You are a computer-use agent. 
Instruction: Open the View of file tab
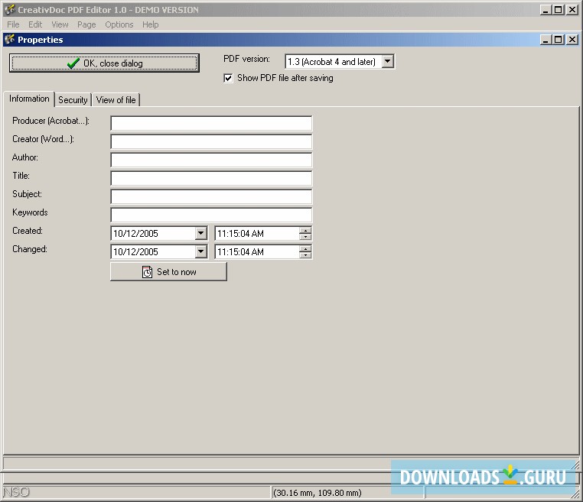(x=116, y=100)
